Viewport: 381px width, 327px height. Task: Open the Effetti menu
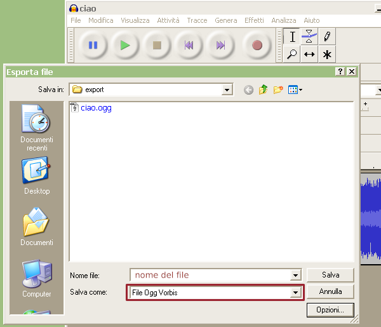coord(254,20)
